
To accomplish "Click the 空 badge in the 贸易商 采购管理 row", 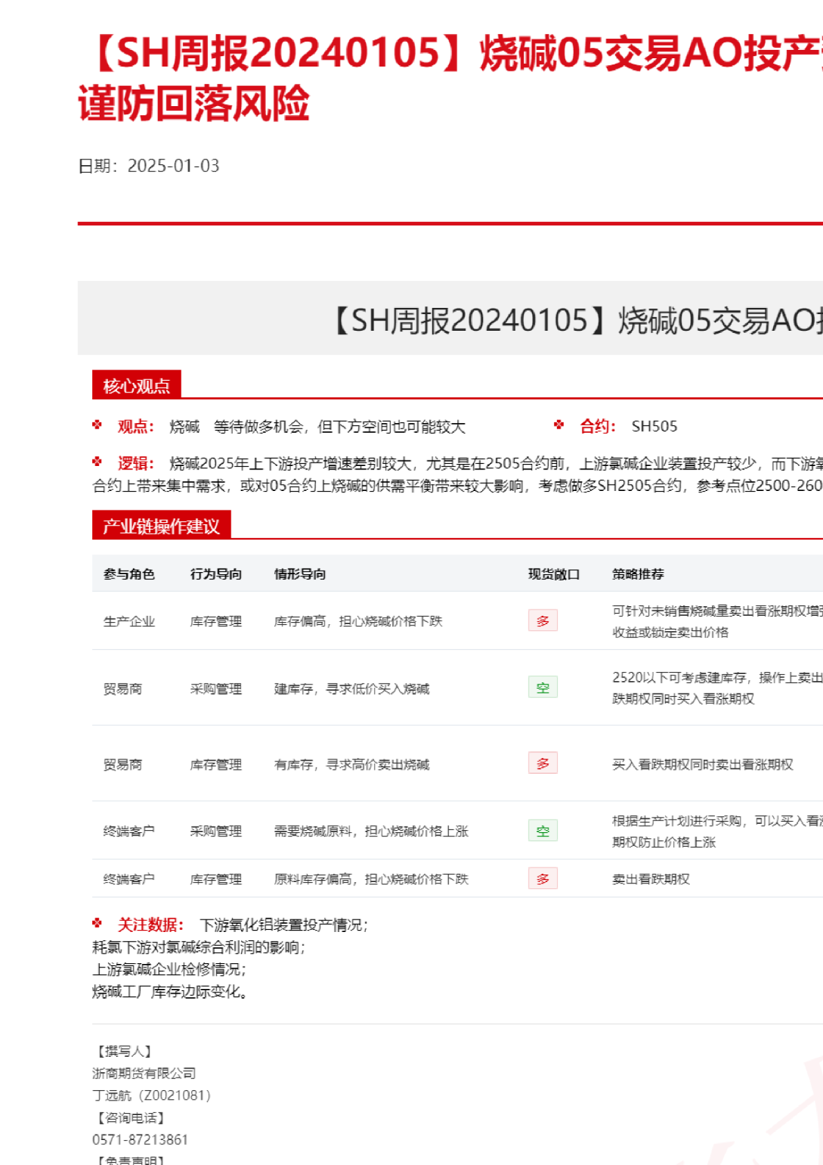I will [542, 688].
